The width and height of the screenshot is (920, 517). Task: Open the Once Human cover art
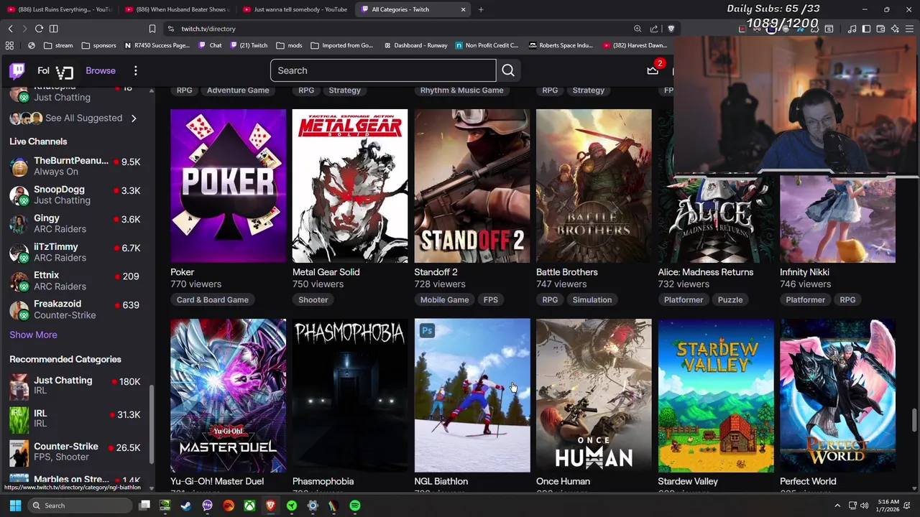594,396
